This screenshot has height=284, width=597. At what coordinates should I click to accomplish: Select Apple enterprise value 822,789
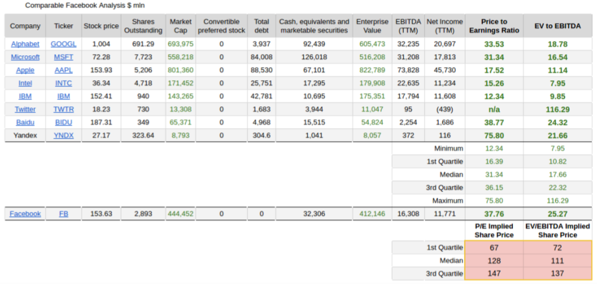click(373, 70)
